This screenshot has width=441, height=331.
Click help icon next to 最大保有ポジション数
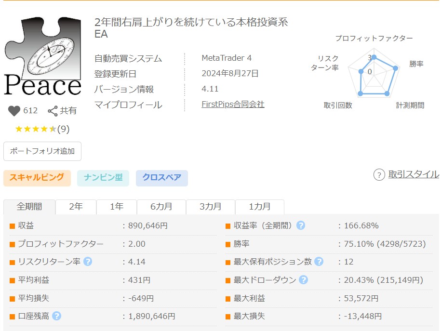click(319, 262)
